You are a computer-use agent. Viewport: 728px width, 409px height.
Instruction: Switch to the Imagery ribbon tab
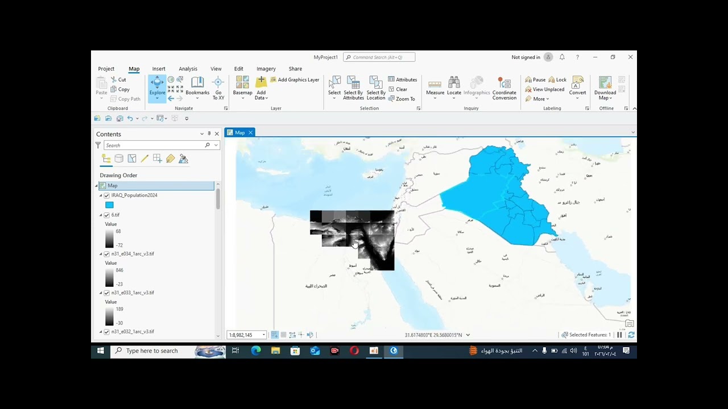pyautogui.click(x=266, y=69)
